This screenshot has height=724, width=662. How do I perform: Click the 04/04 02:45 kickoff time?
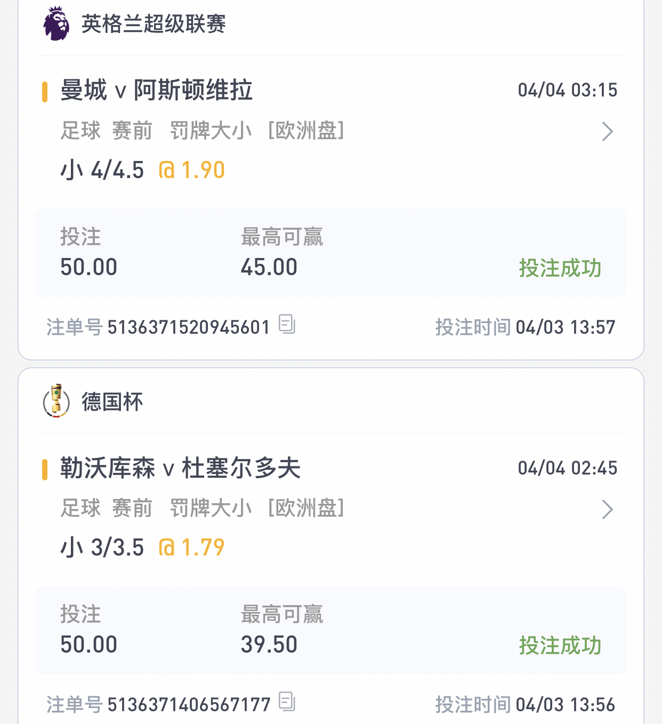pyautogui.click(x=567, y=468)
